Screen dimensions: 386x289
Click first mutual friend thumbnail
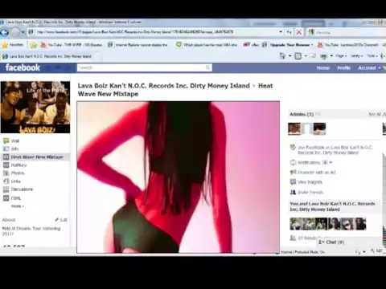(296, 224)
